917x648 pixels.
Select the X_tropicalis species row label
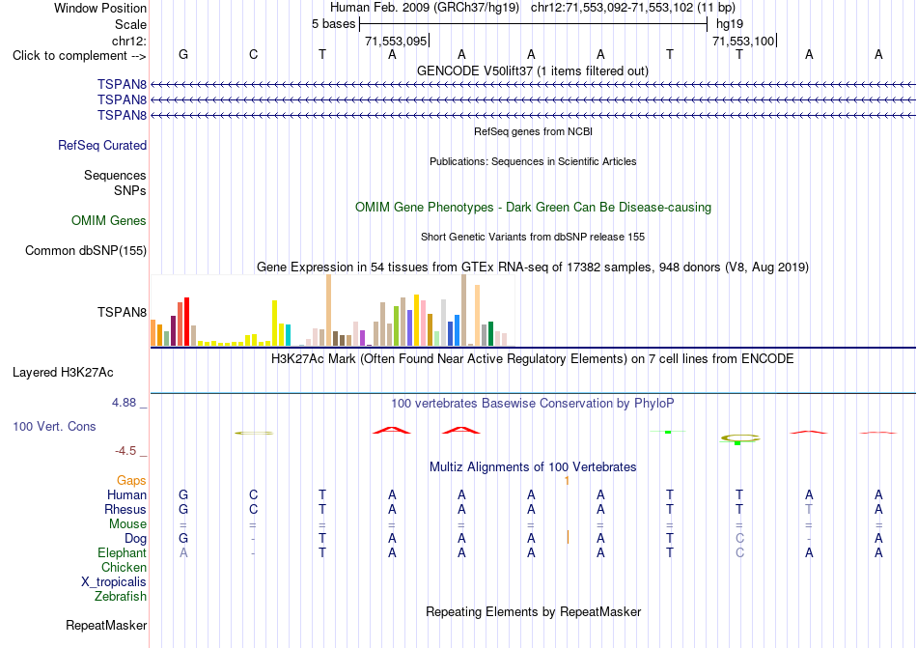(x=114, y=582)
